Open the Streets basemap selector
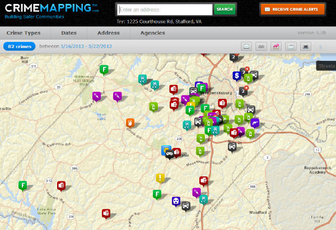336x230 pixels. (326, 66)
